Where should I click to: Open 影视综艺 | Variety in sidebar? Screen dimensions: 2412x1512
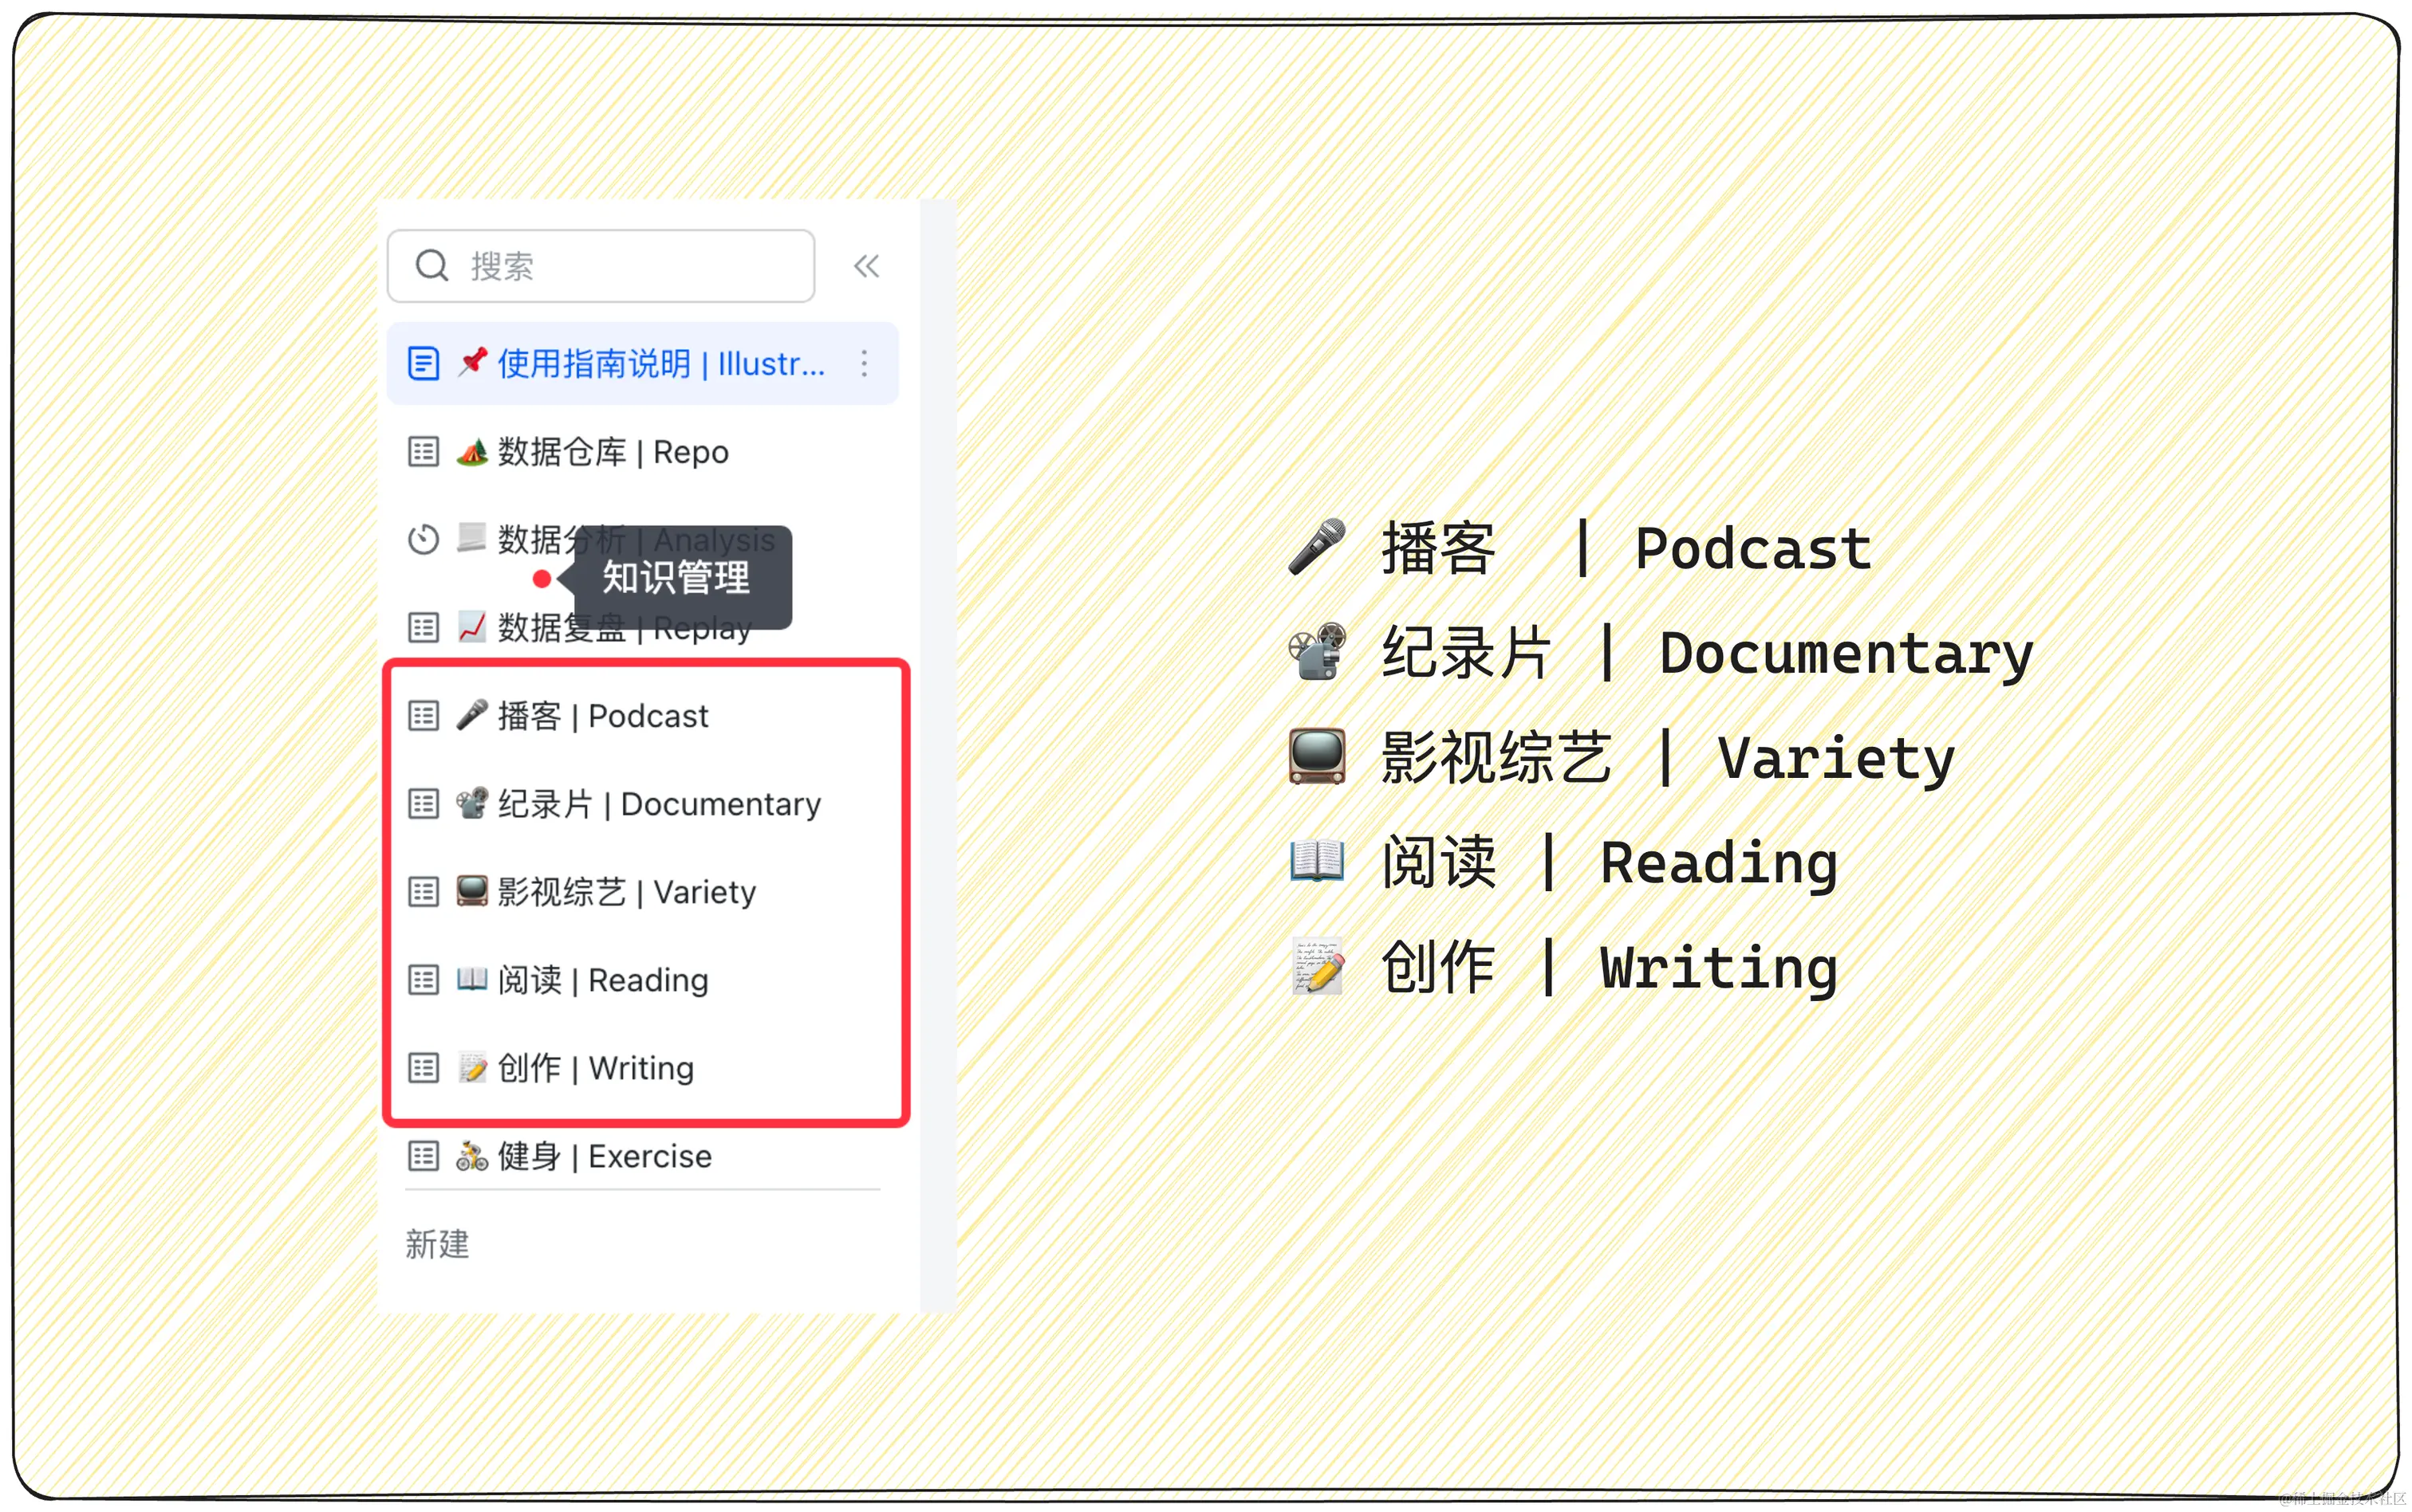click(x=626, y=892)
